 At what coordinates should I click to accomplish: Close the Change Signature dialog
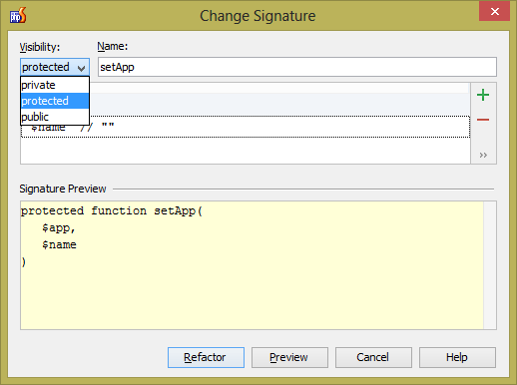click(x=494, y=12)
